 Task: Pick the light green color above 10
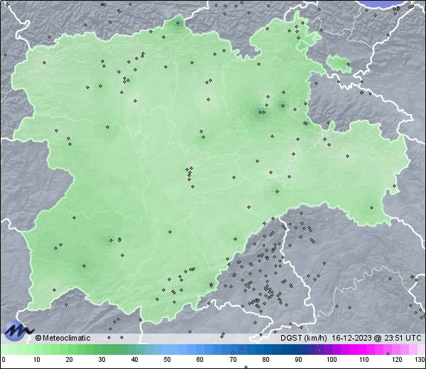pos(37,349)
